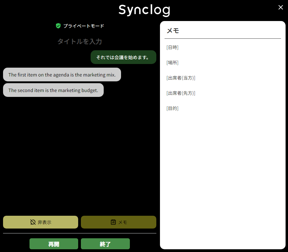Click the メモ panel heading

pyautogui.click(x=173, y=30)
